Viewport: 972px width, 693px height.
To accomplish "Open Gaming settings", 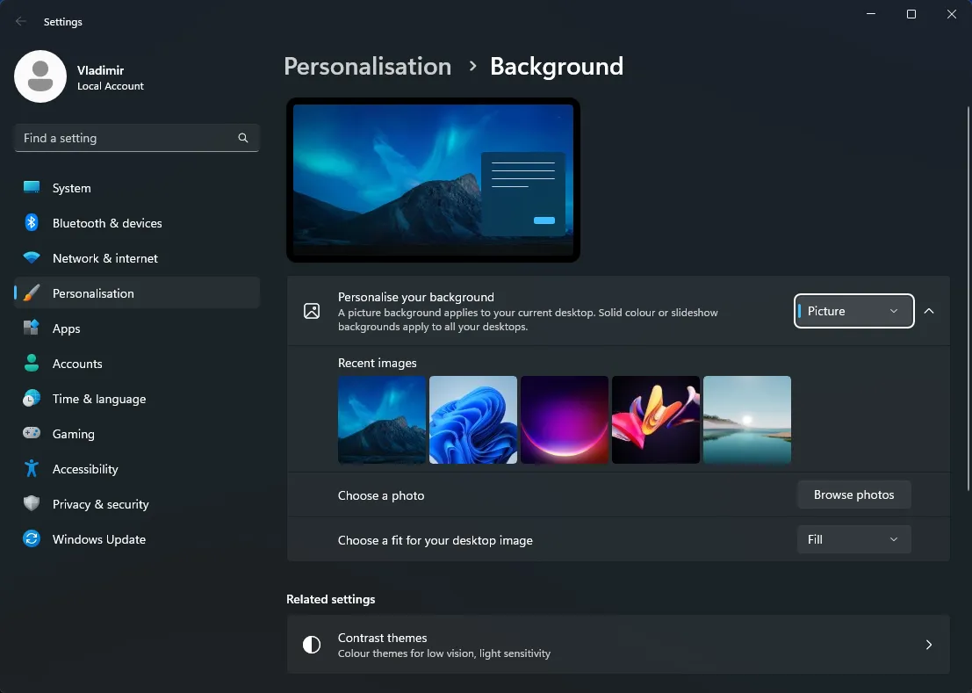I will point(136,434).
